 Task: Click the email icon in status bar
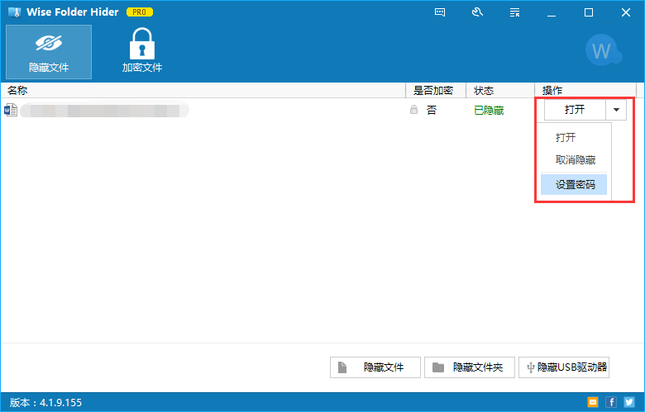click(592, 402)
